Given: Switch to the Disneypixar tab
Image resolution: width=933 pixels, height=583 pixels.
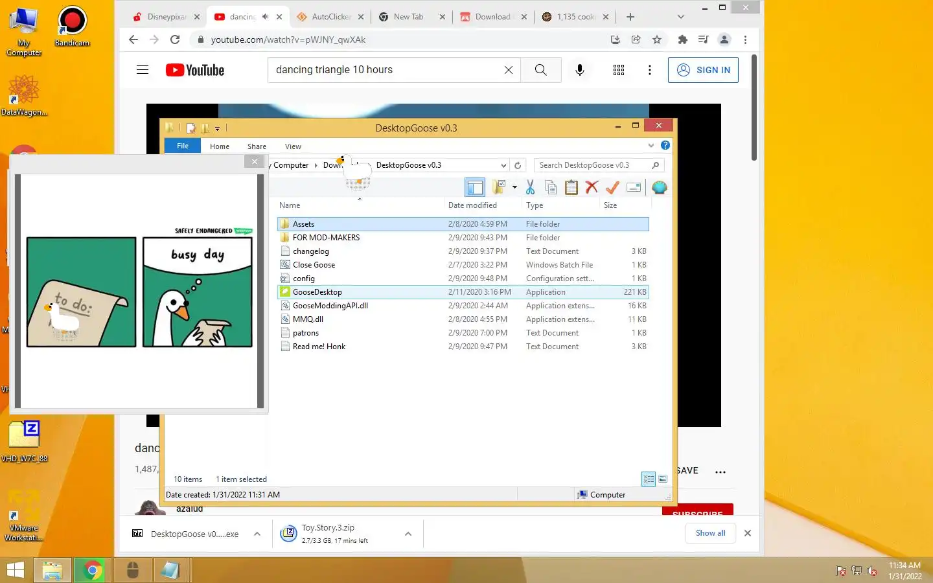Looking at the screenshot, I should [166, 17].
